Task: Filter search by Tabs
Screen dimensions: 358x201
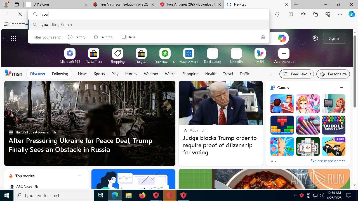Action: click(x=129, y=37)
